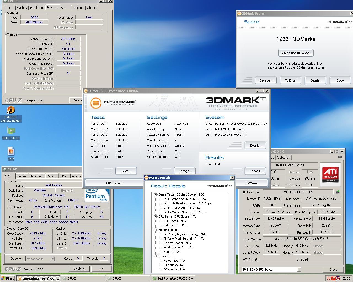The height and width of the screenshot is (282, 353).
Task: Click the ATI tray icon in system tray
Action: click(333, 278)
